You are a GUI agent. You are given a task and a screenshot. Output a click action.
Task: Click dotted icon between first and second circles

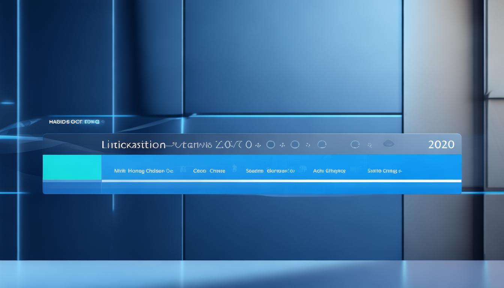(x=283, y=145)
